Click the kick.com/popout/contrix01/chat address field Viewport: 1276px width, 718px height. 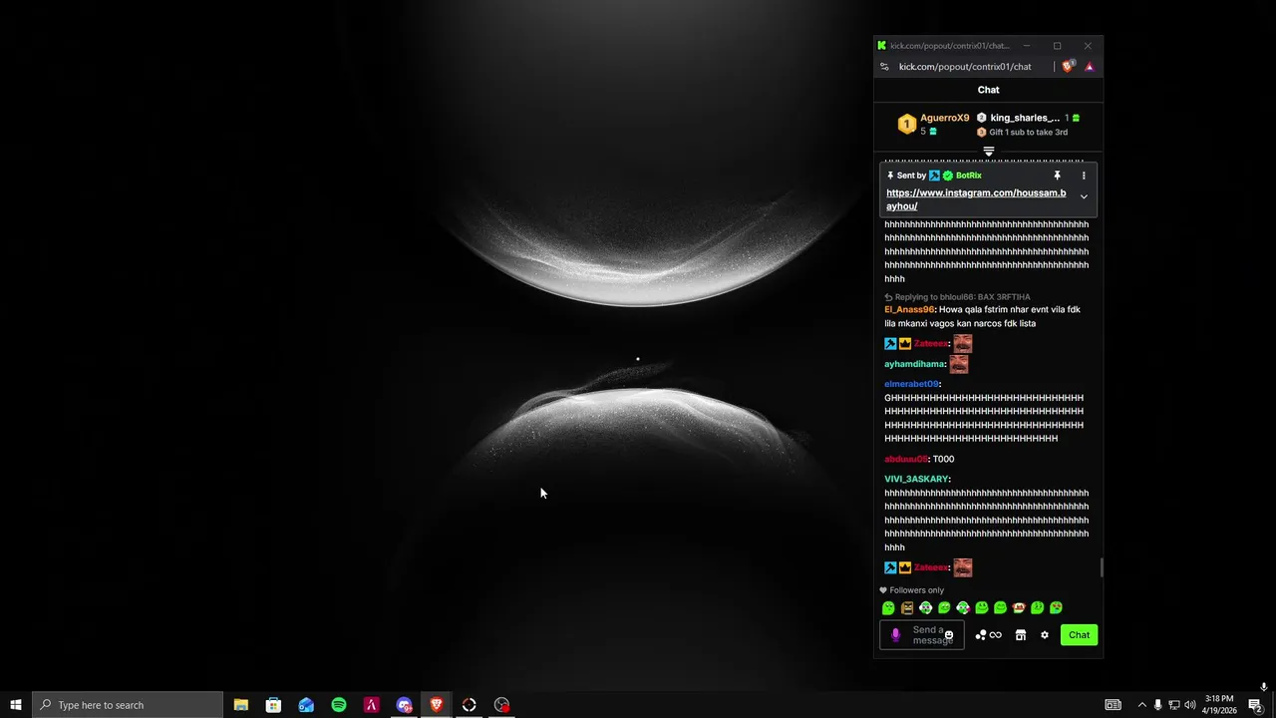pos(965,67)
